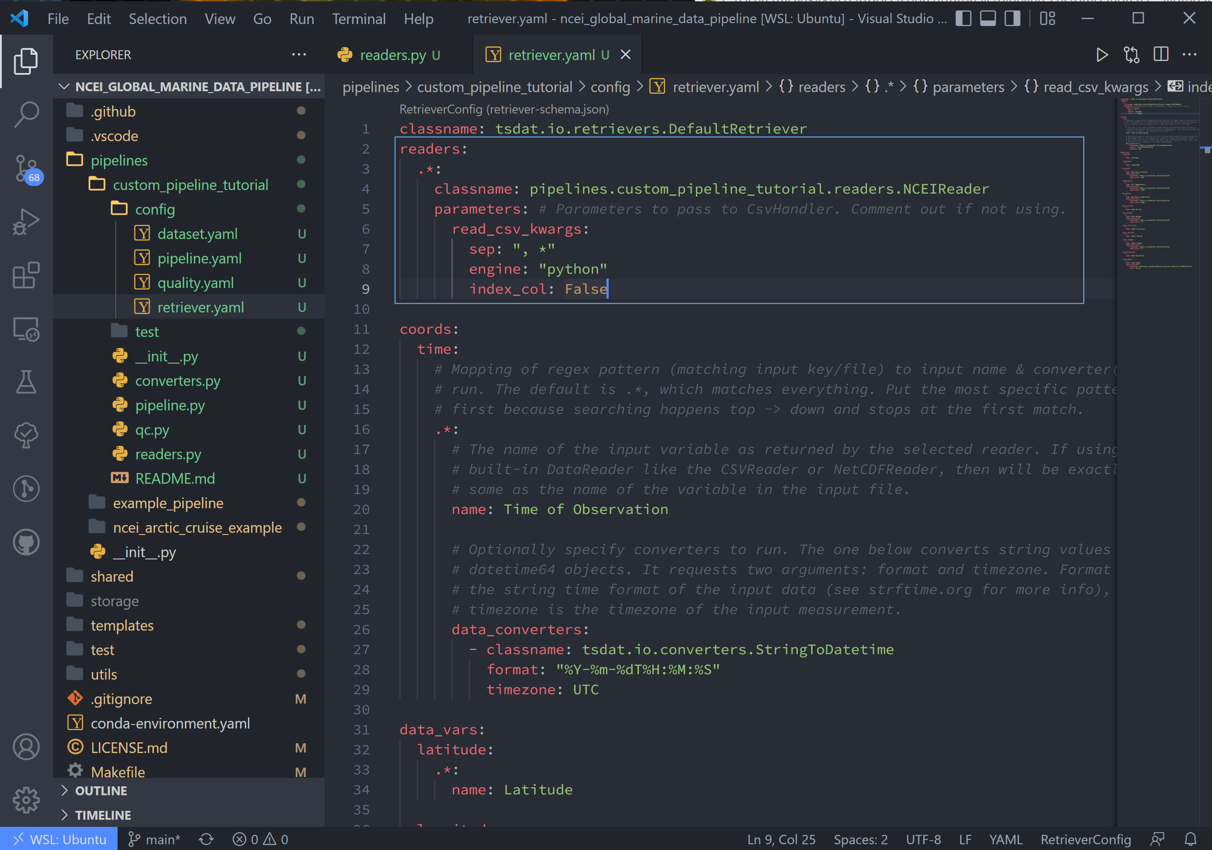This screenshot has height=850, width=1212.
Task: Click the feedback icon in status bar
Action: [1157, 839]
